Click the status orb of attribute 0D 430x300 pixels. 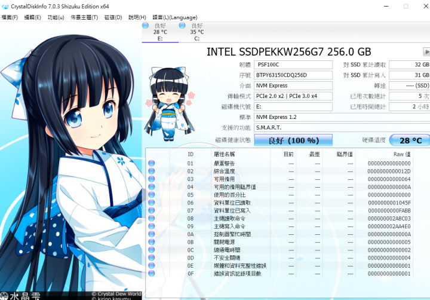[151, 258]
